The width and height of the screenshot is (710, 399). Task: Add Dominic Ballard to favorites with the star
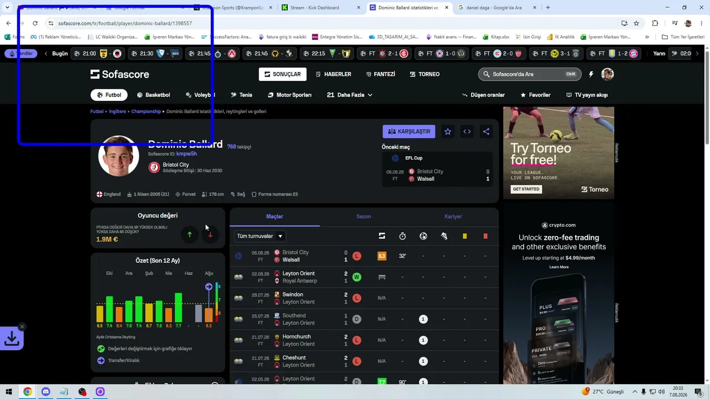click(x=448, y=131)
